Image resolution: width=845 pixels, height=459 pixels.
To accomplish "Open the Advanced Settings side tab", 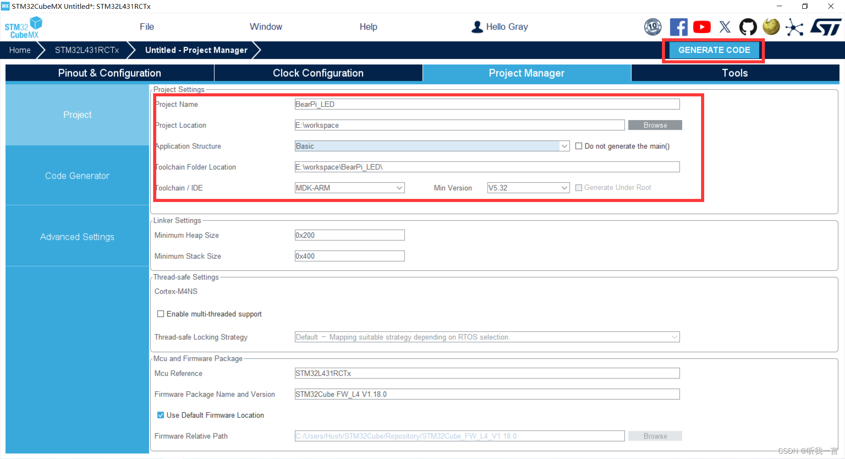I will click(77, 237).
